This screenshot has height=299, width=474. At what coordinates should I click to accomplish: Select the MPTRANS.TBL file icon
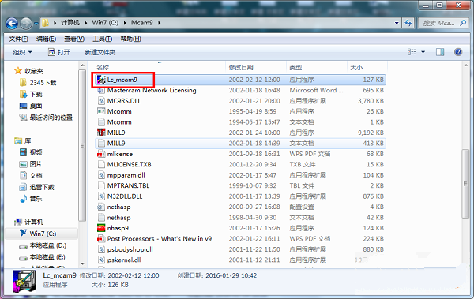101,185
